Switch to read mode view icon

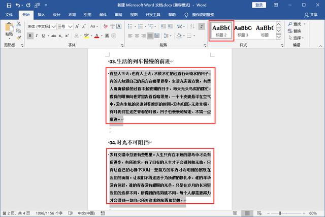235,213
